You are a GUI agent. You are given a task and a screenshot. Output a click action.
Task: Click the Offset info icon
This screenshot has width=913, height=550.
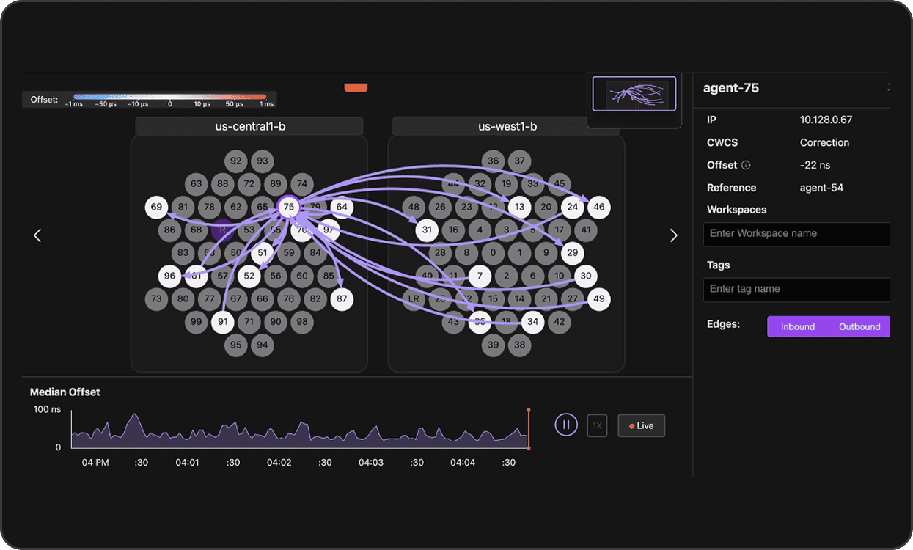[746, 165]
